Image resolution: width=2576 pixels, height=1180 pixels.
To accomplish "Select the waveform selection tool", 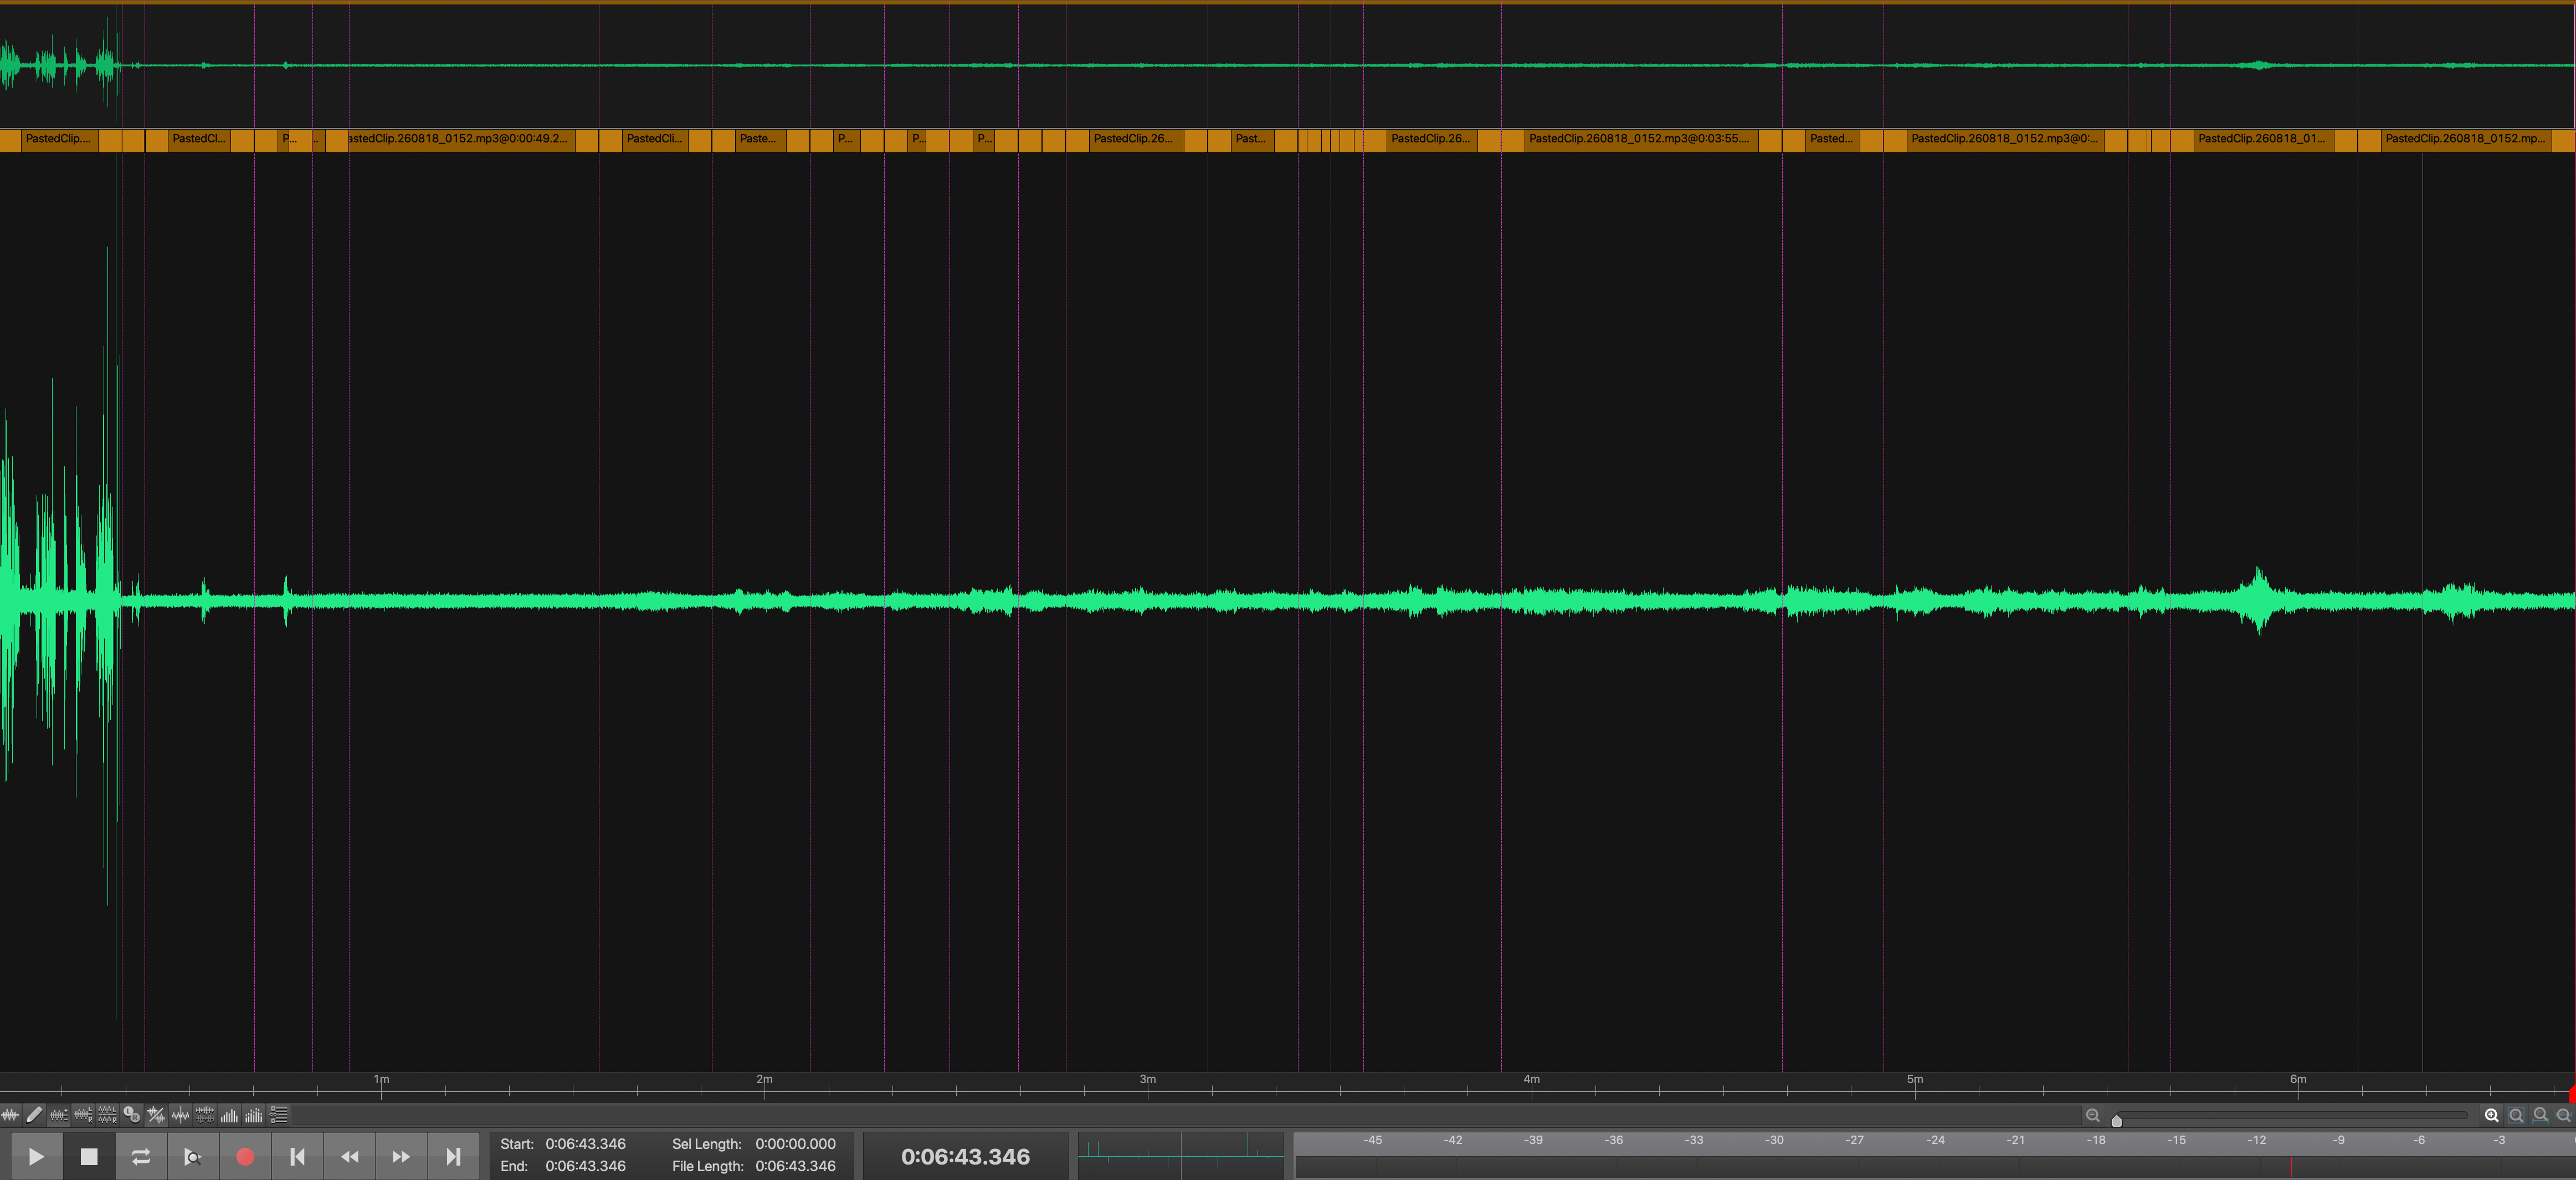I will coord(10,1115).
